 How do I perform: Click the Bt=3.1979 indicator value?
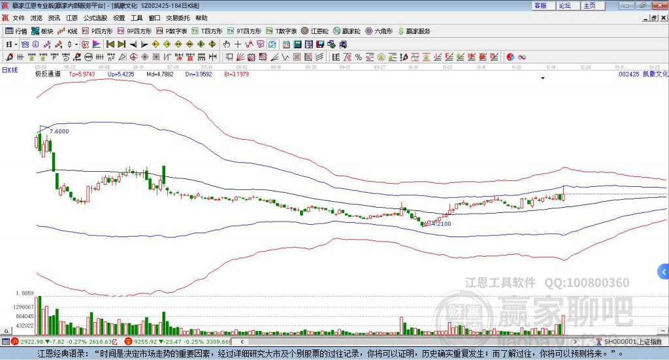click(237, 74)
